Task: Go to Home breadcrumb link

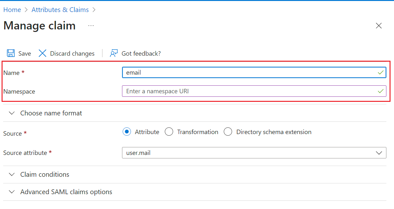Action: [x=12, y=10]
